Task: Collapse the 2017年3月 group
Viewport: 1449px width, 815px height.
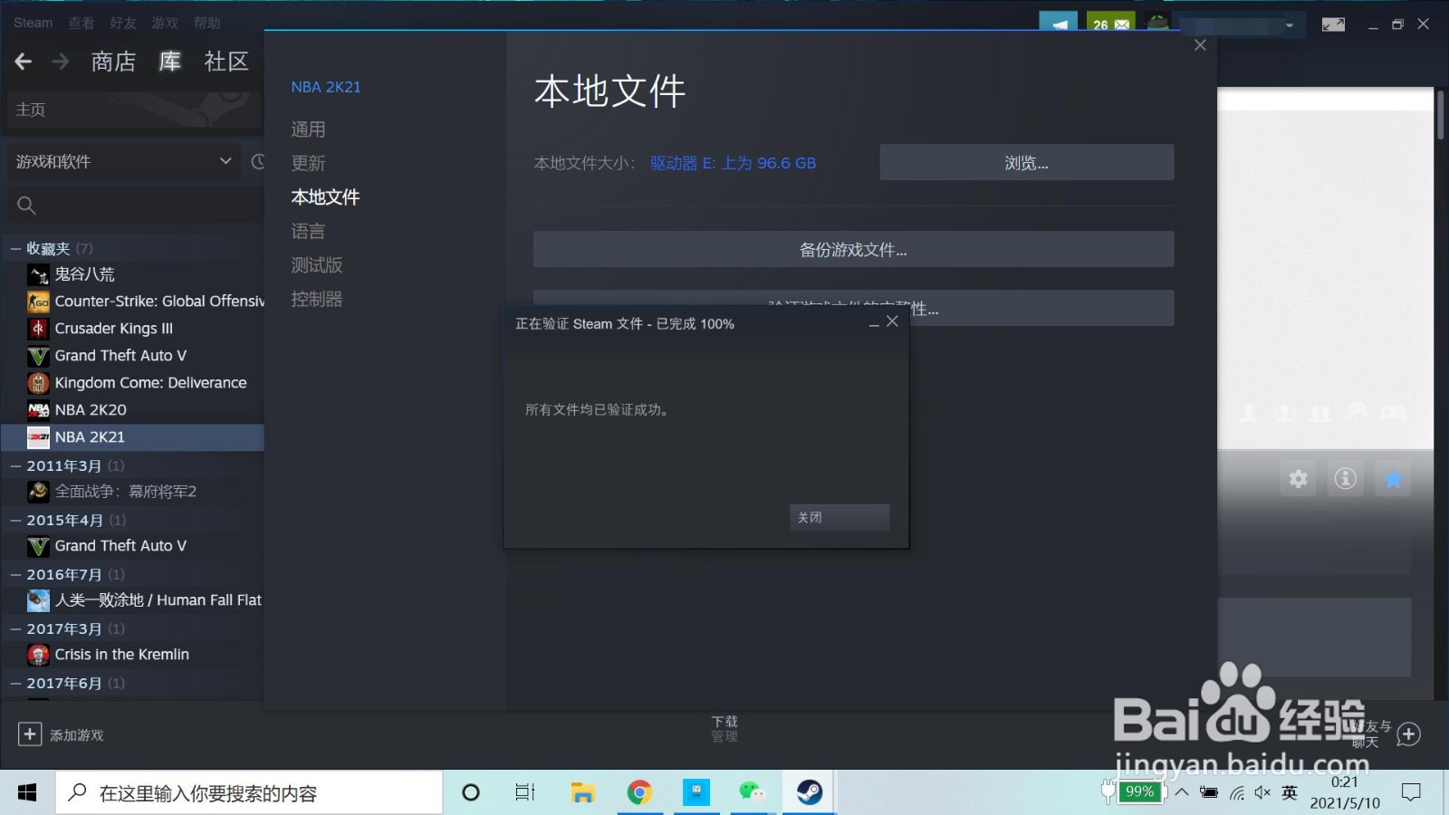Action: click(15, 628)
